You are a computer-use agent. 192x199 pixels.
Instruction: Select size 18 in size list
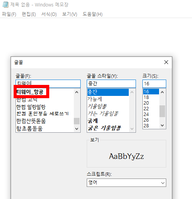coord(146,97)
